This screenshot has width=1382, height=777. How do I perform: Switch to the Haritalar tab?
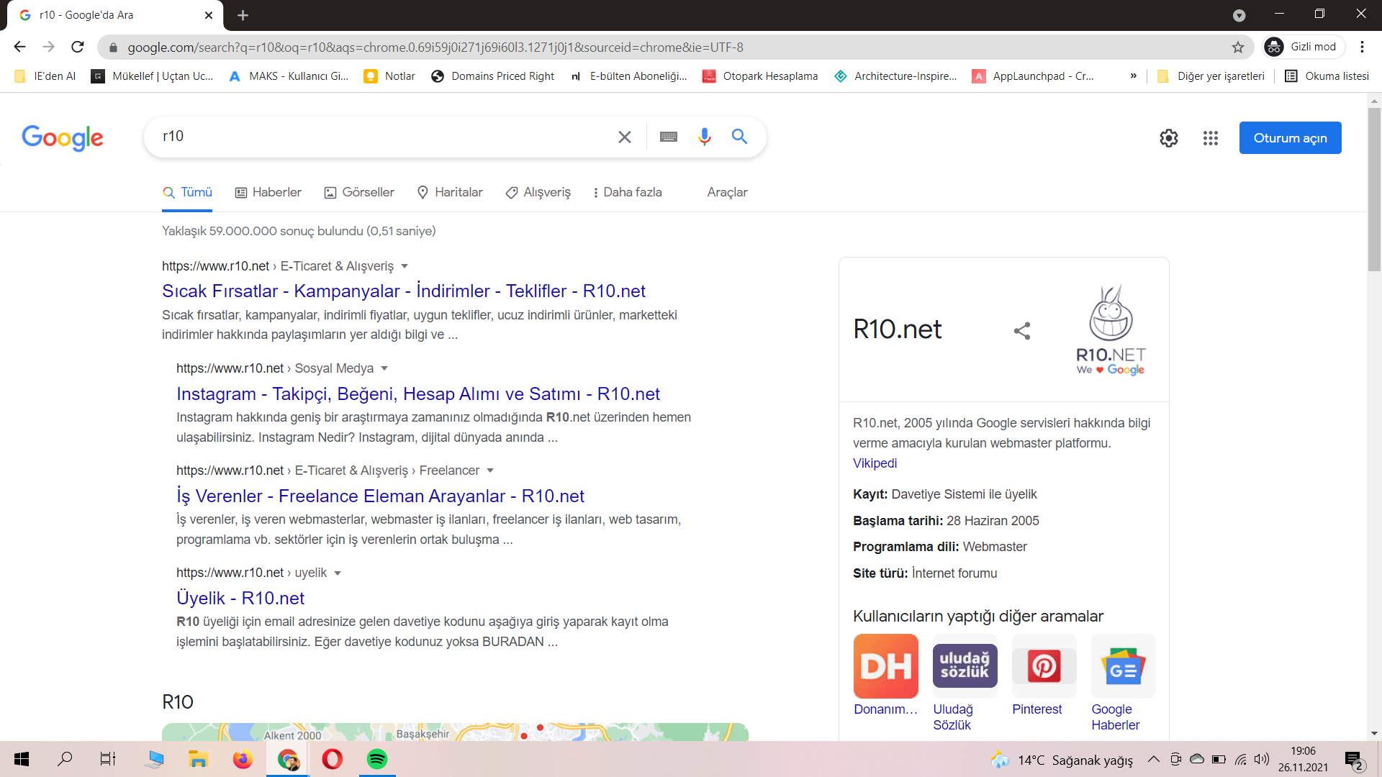(450, 193)
